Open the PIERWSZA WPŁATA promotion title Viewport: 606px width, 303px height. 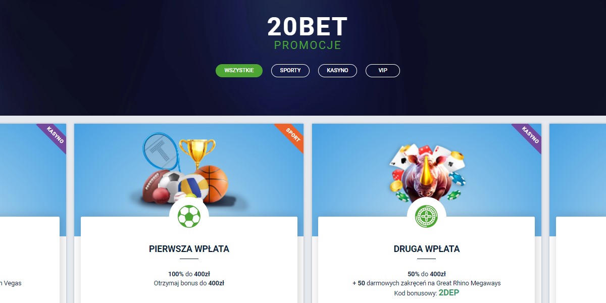[x=189, y=249]
